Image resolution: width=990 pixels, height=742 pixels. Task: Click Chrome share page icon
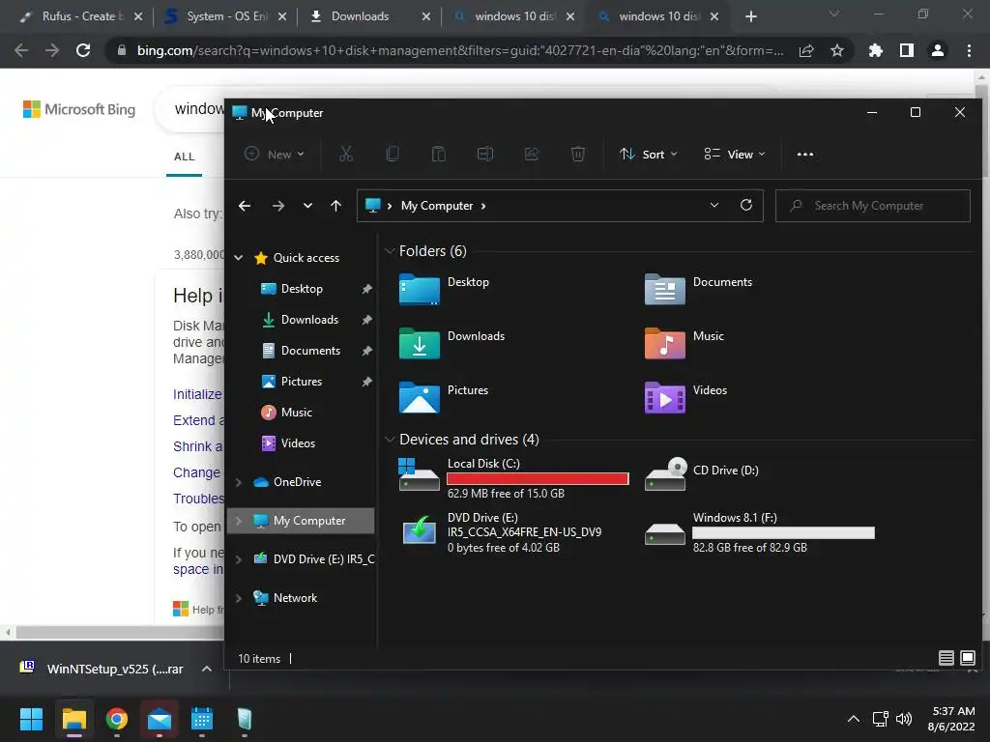click(x=806, y=50)
